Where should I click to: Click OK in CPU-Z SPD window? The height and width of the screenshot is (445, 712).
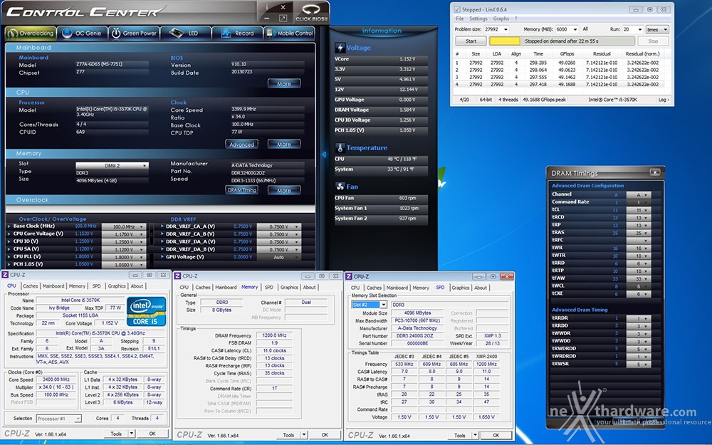click(496, 435)
